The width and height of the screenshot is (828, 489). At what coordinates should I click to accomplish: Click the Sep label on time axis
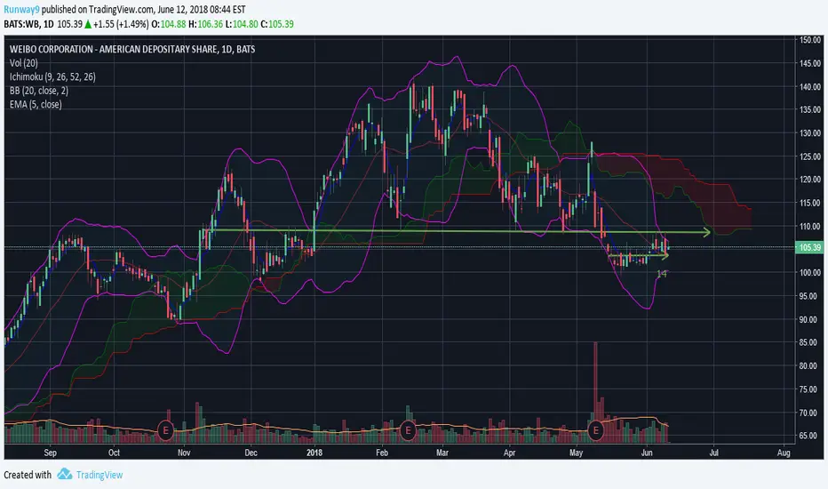point(50,453)
